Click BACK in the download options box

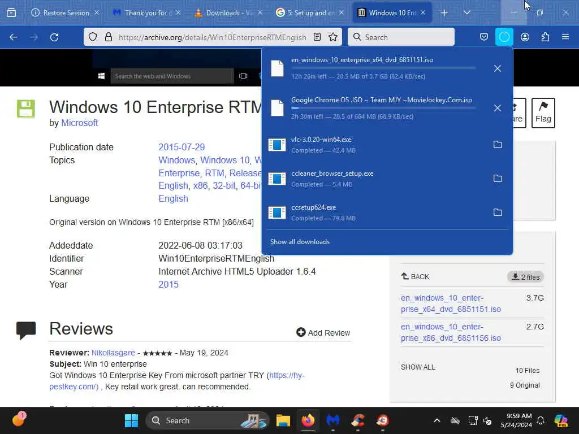[x=415, y=276]
